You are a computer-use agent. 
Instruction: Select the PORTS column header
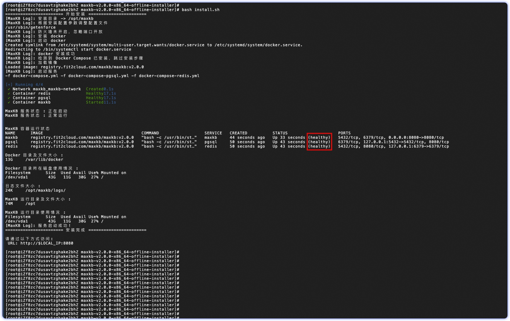[x=344, y=133]
